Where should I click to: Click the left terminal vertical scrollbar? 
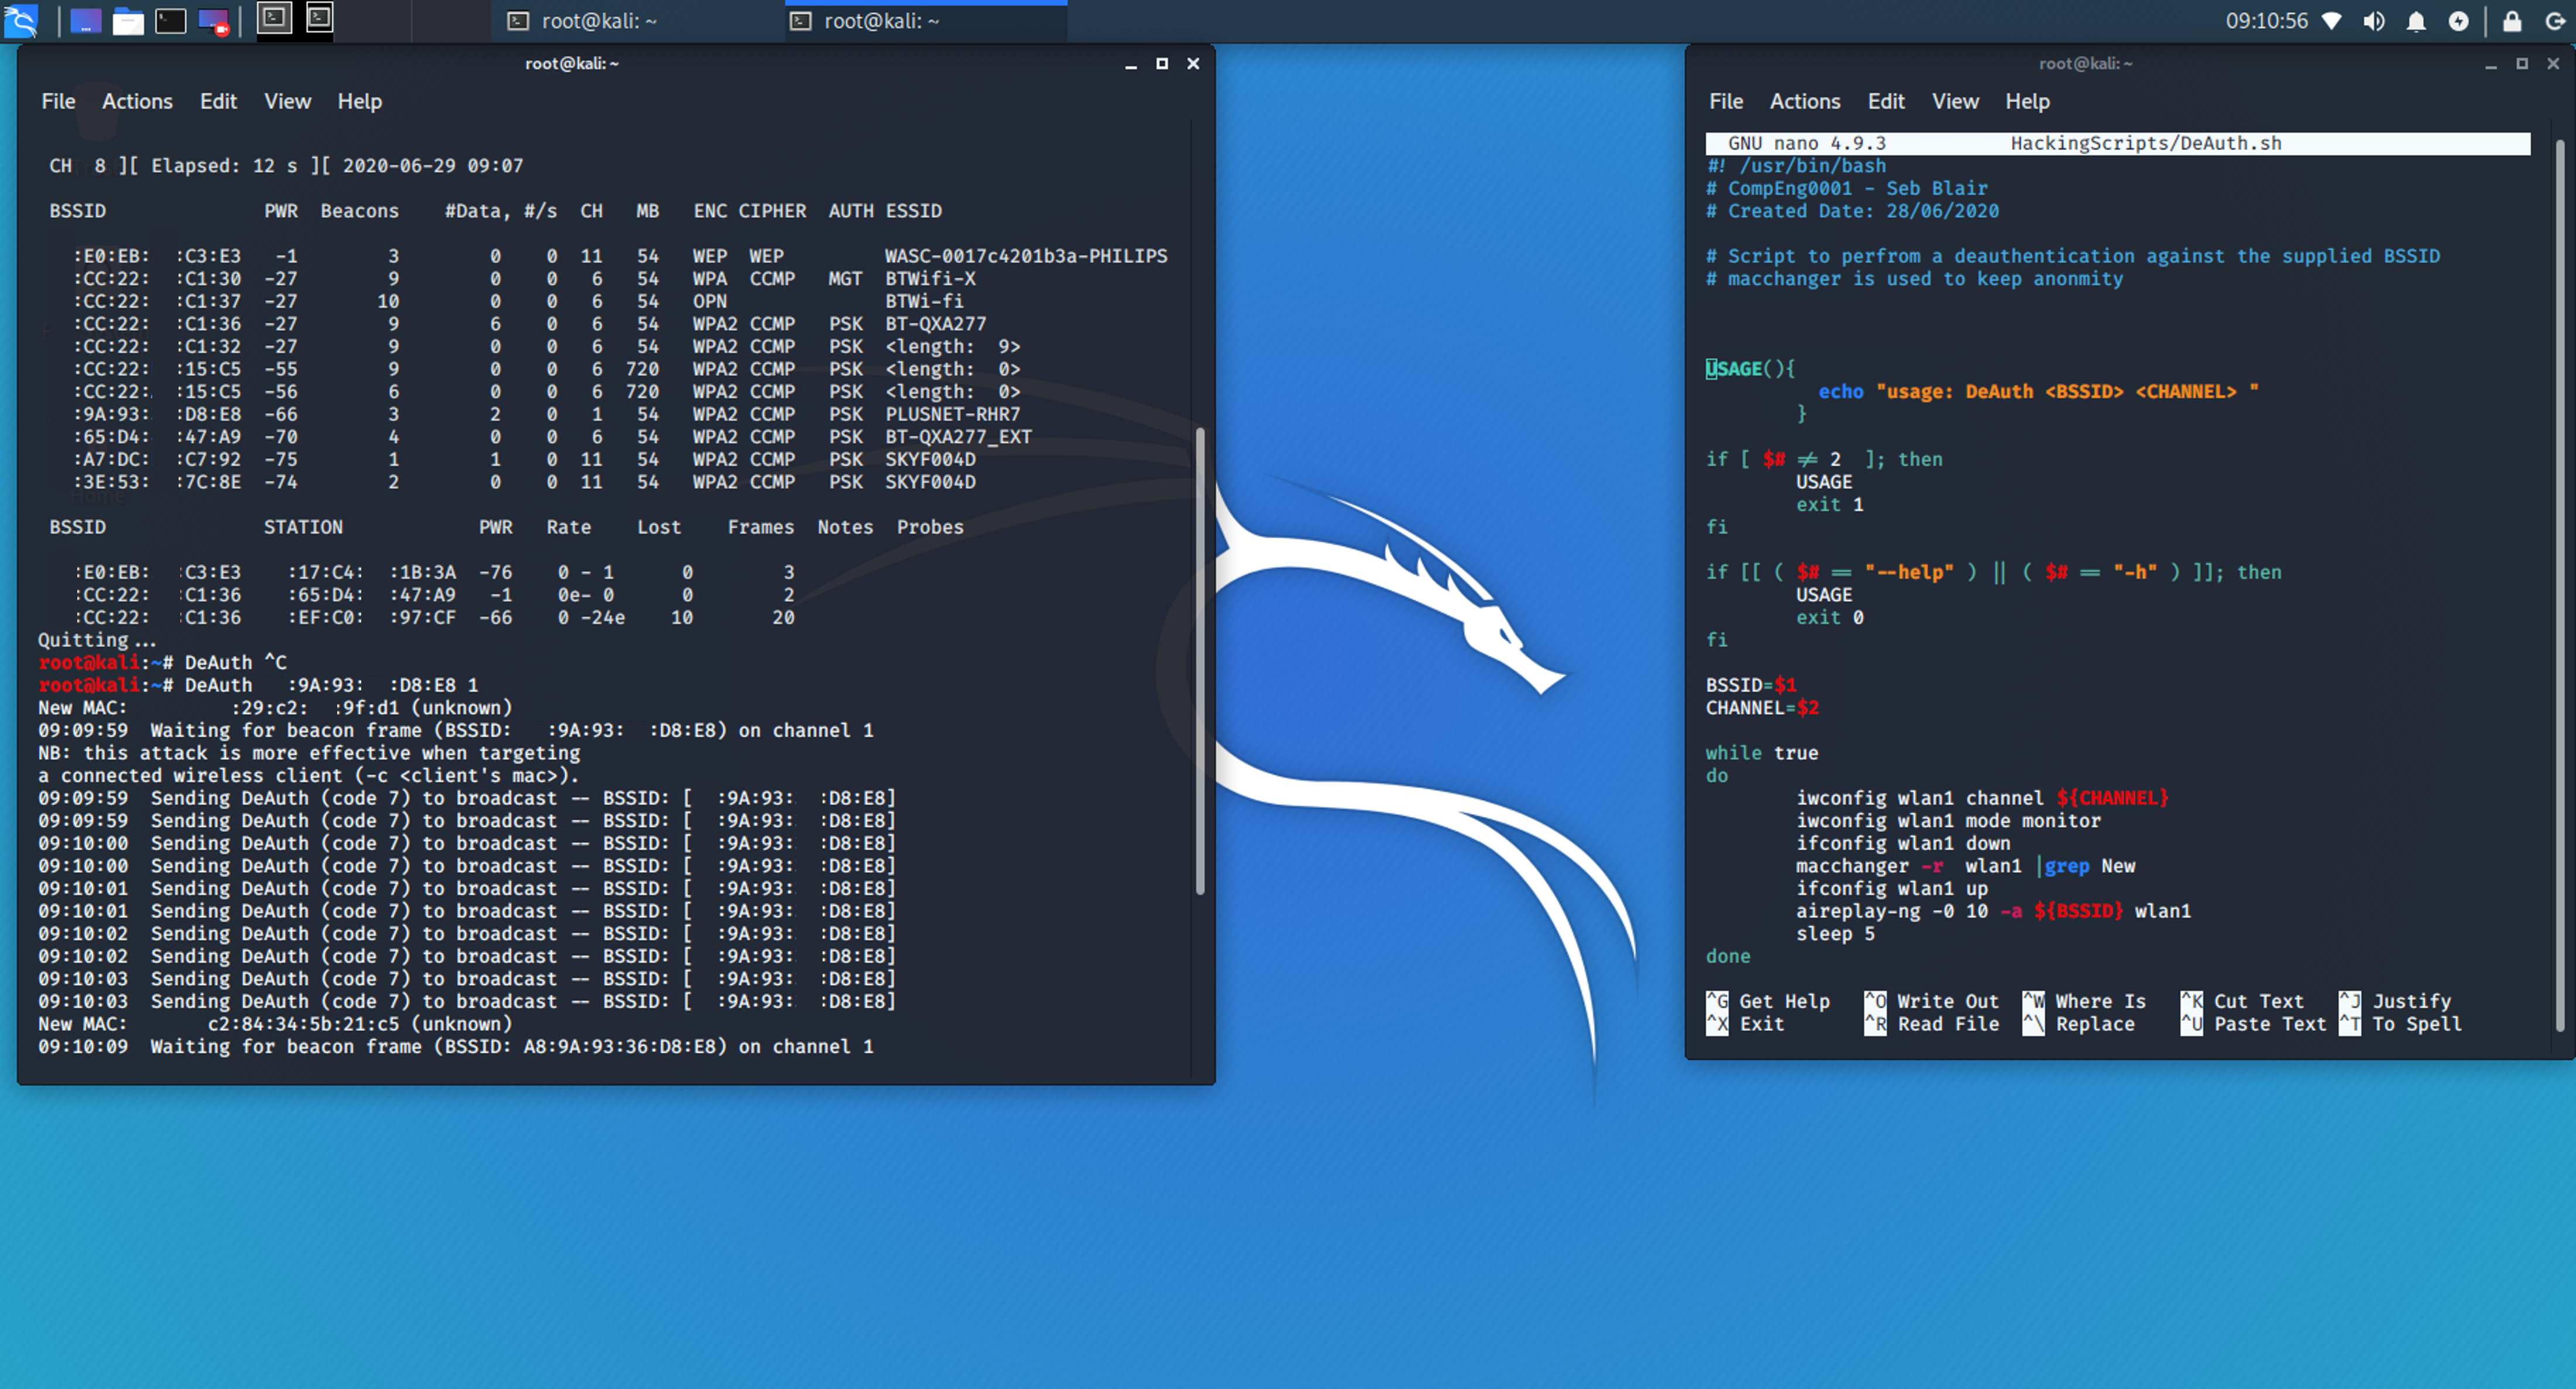pyautogui.click(x=1200, y=660)
